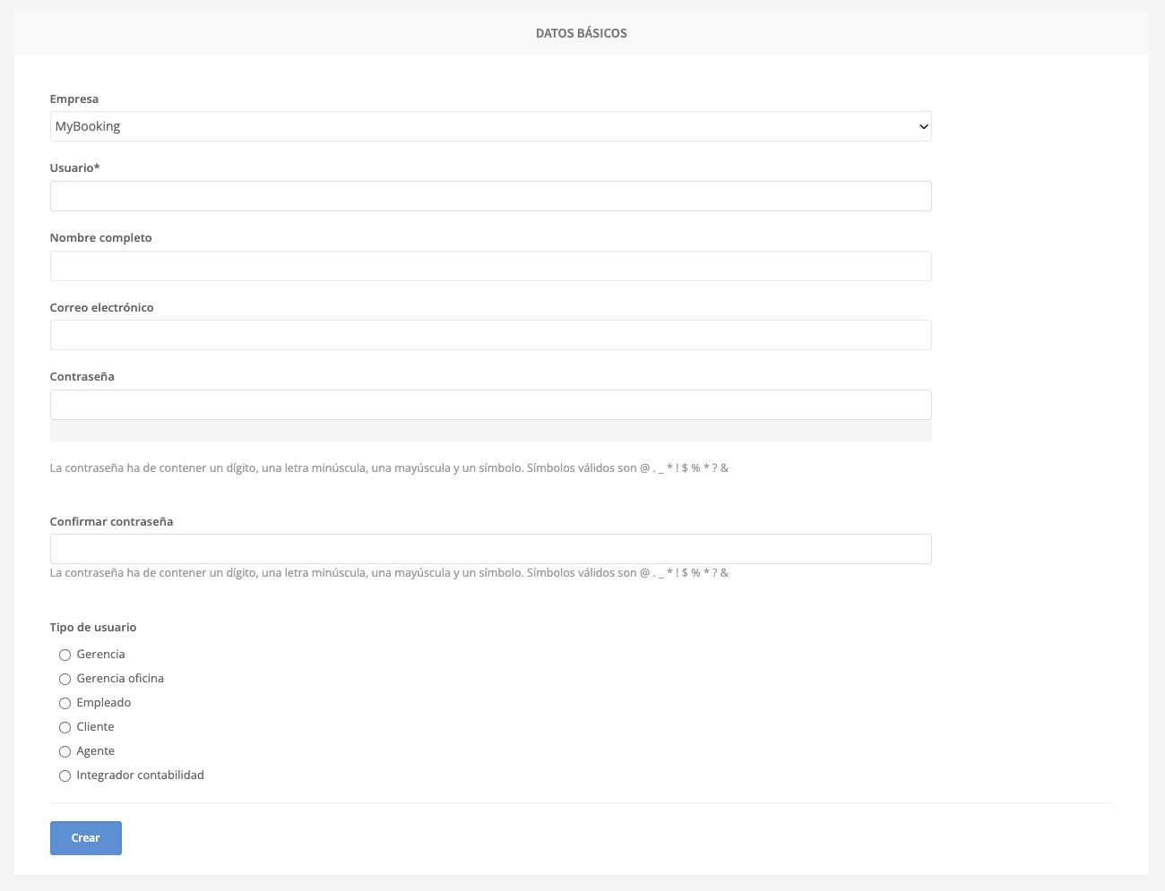Click the Correo electrónico input field
Viewport: 1165px width, 891px height.
point(490,335)
